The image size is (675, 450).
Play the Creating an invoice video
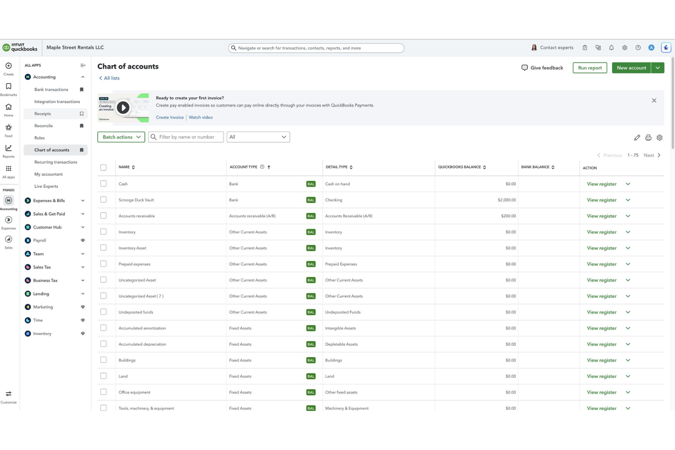tap(123, 108)
